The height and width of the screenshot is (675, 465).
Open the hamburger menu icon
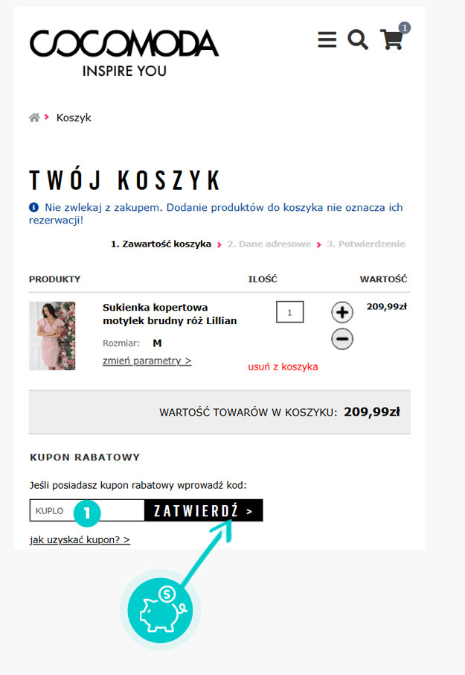point(327,39)
